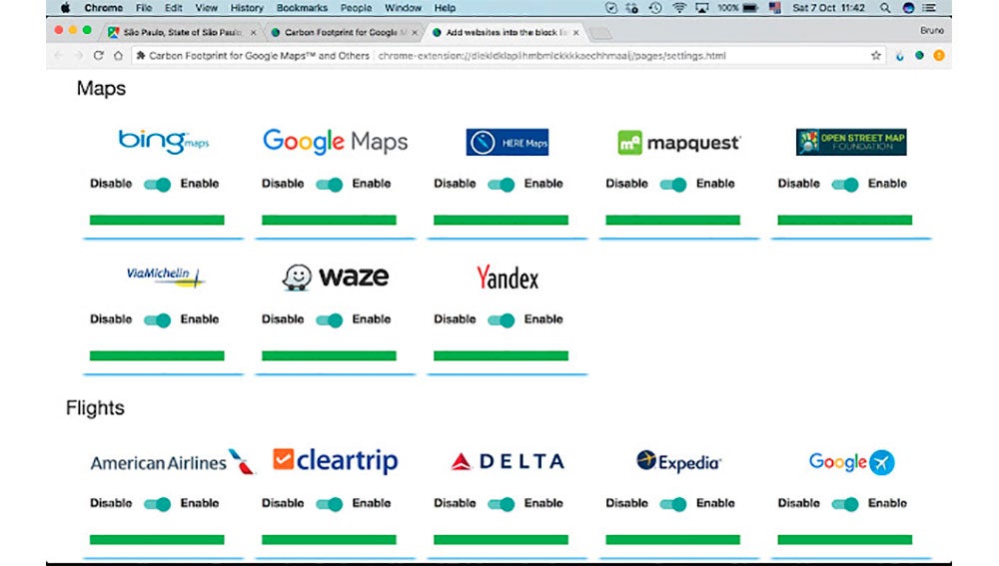
Task: Toggle the American Airlines enable switch
Action: tap(158, 504)
